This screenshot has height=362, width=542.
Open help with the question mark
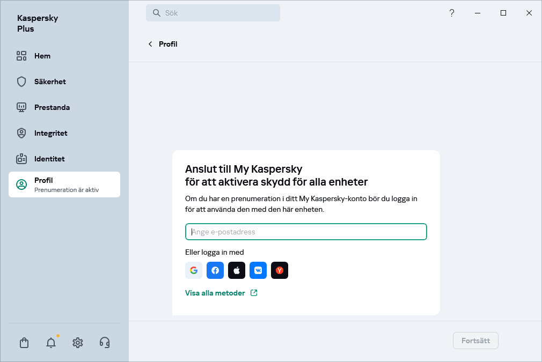click(x=451, y=12)
